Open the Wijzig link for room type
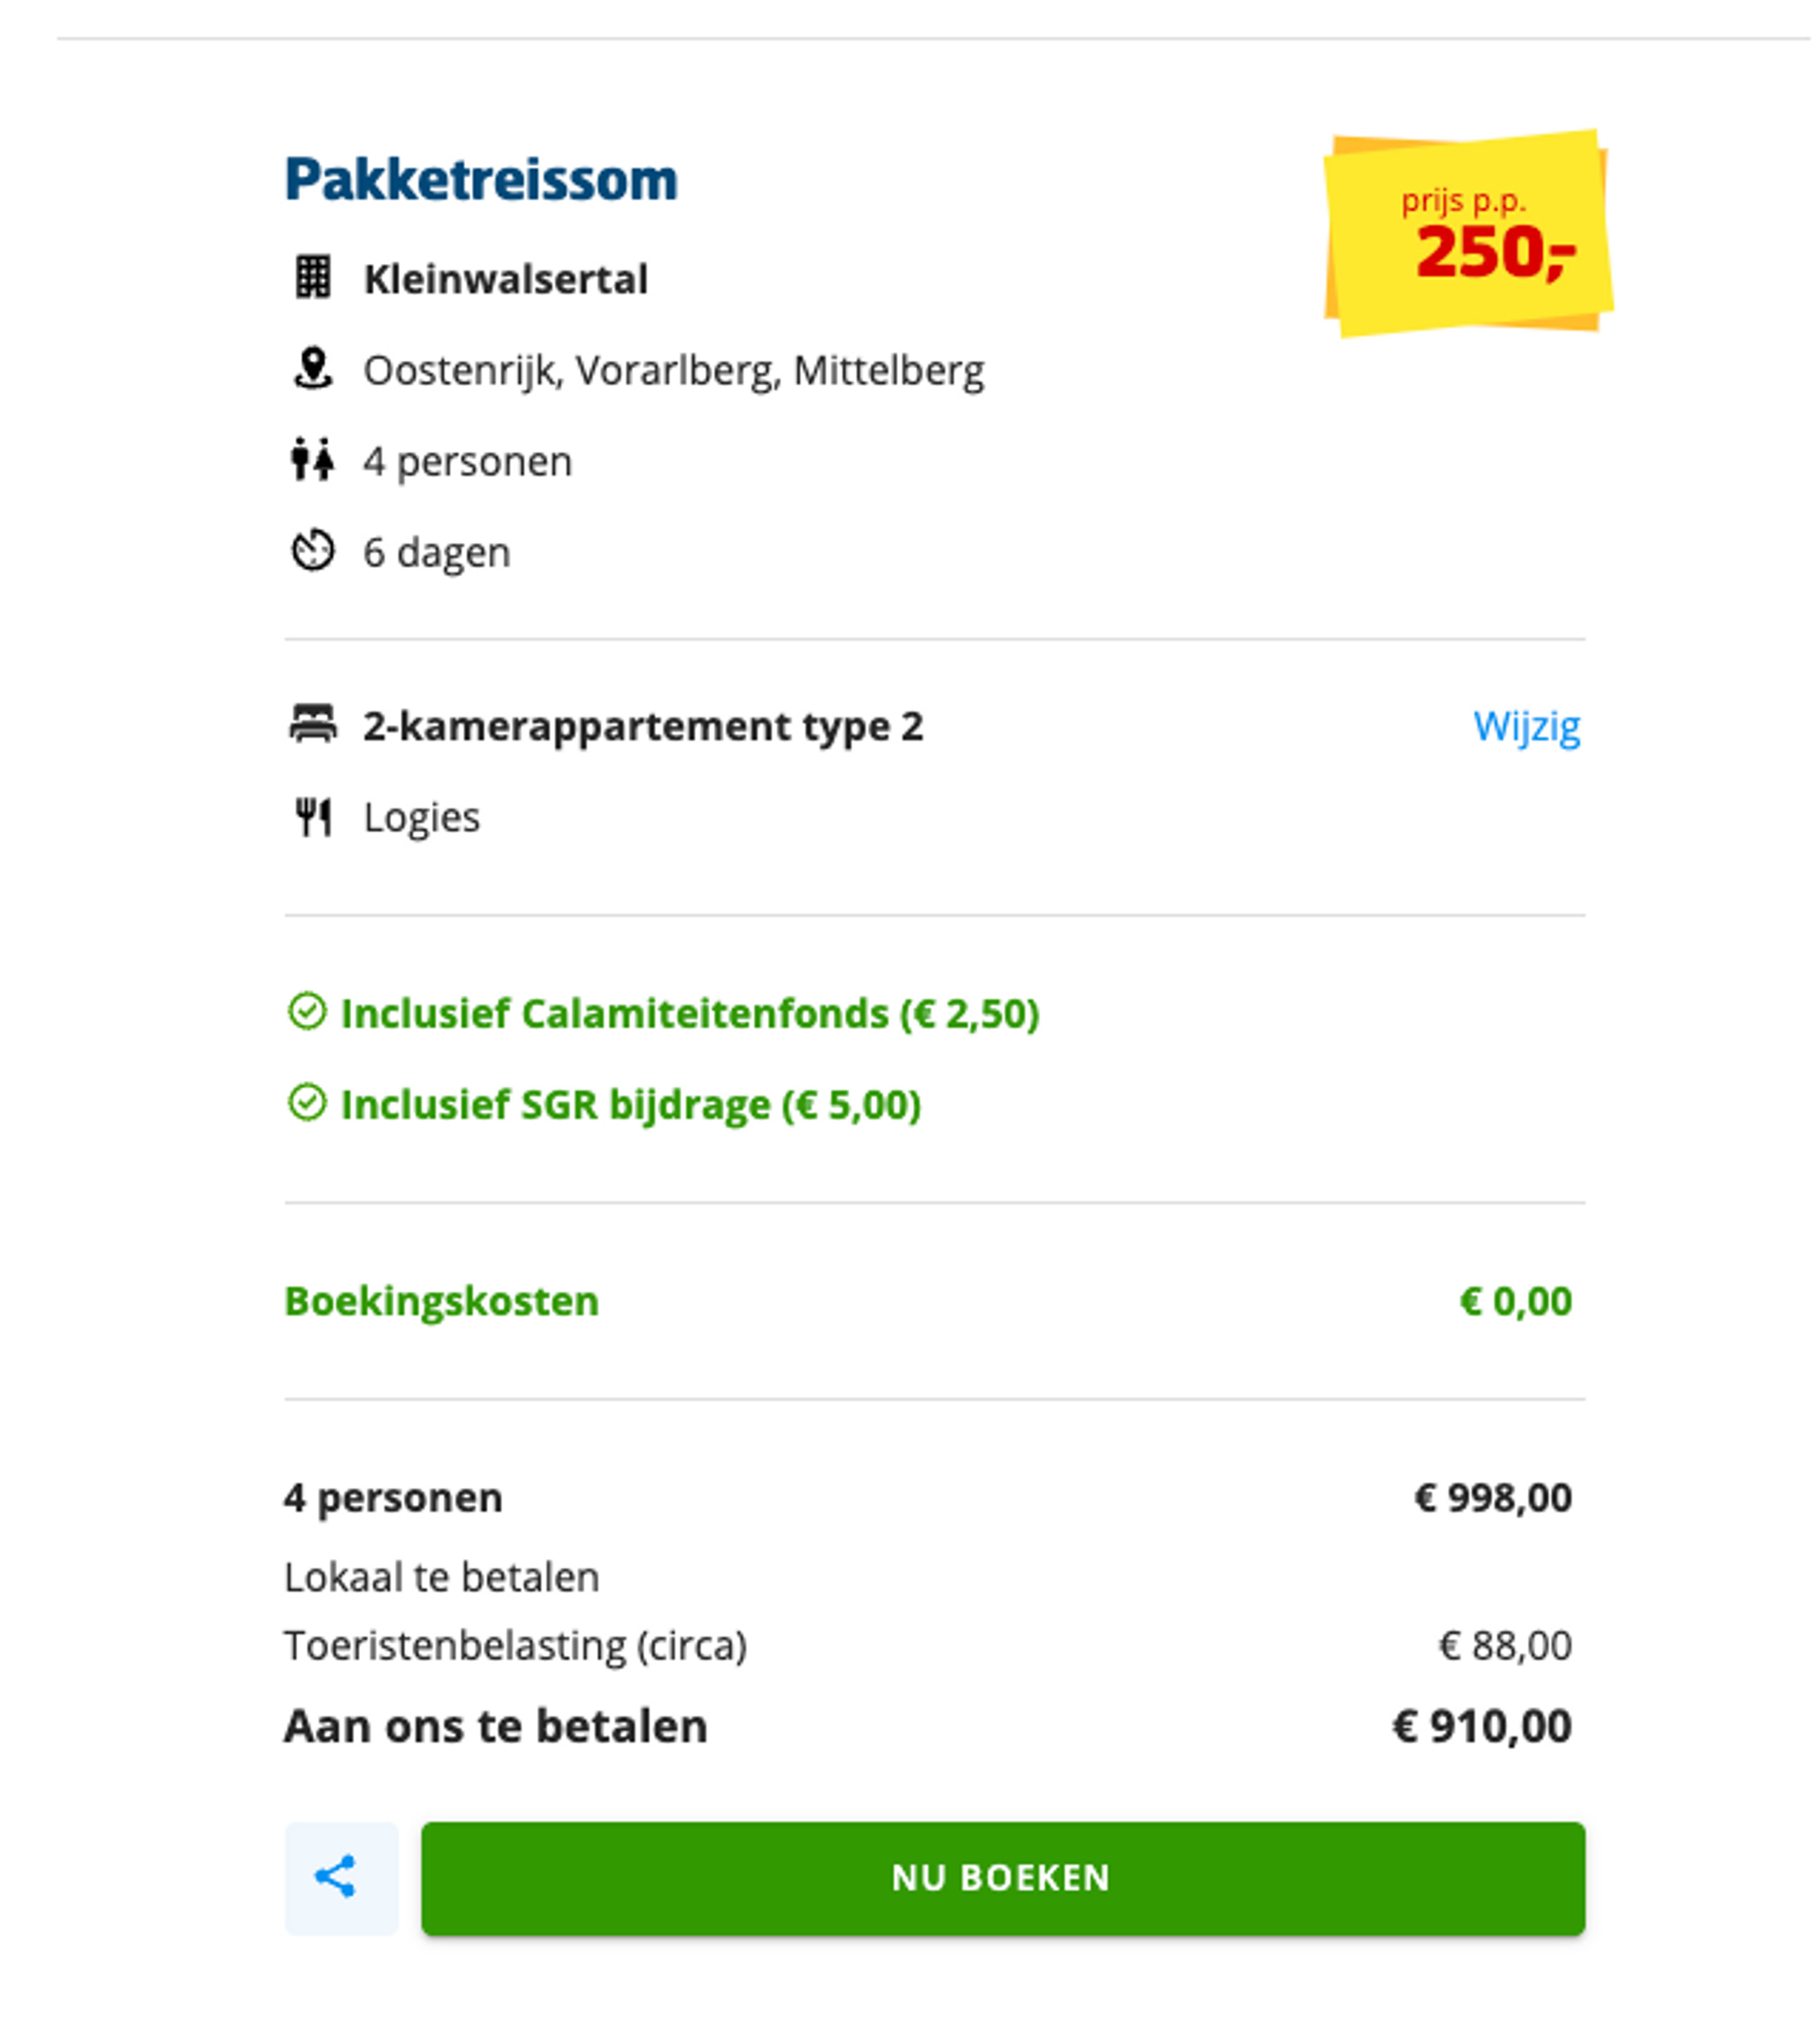This screenshot has width=1816, height=2044. pos(1526,726)
